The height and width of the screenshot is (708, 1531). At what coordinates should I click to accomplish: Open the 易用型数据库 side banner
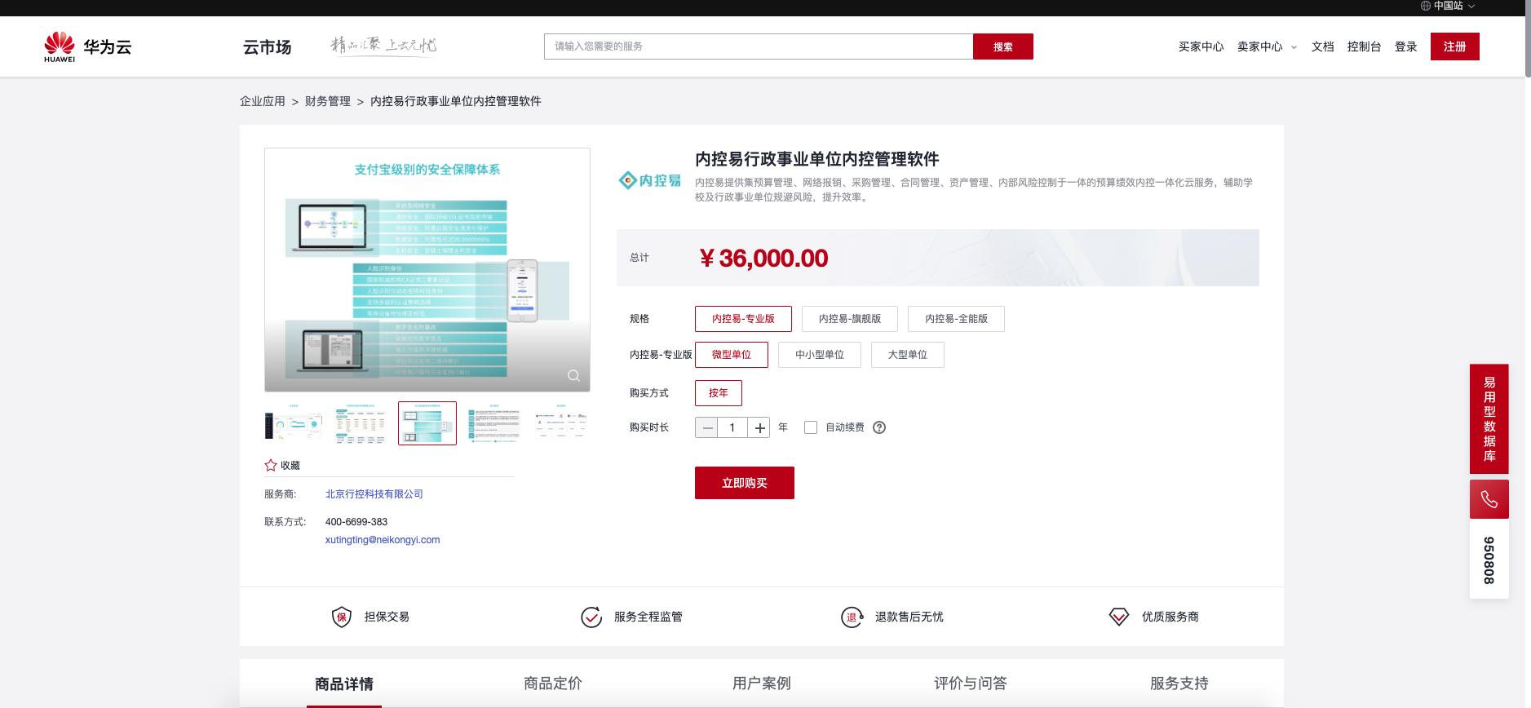[x=1489, y=419]
